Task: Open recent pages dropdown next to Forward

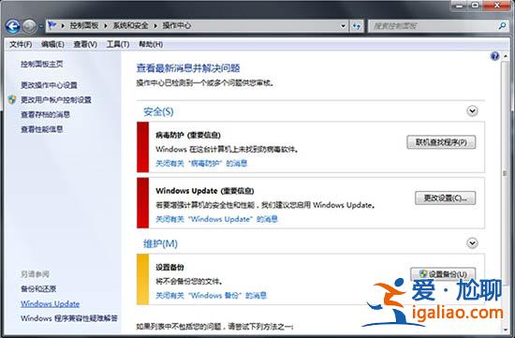Action: click(x=41, y=26)
